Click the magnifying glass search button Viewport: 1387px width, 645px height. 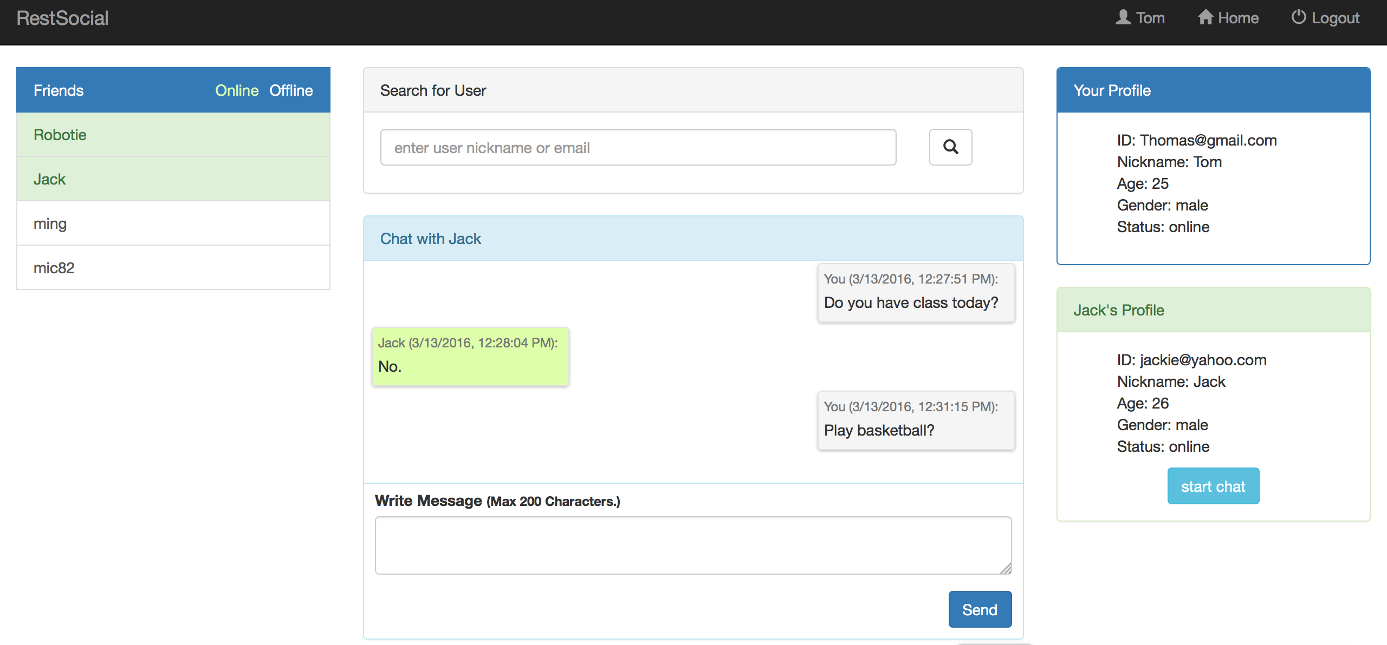(950, 147)
